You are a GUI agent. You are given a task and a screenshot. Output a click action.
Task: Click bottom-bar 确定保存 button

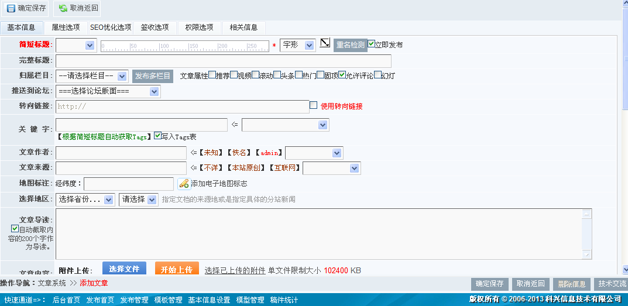pos(490,284)
